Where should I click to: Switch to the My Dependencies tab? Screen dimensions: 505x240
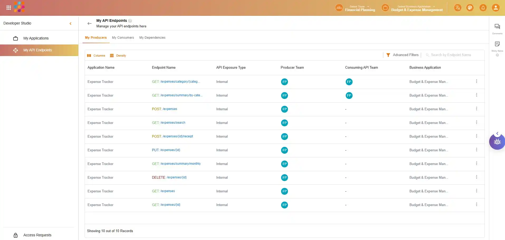[152, 38]
